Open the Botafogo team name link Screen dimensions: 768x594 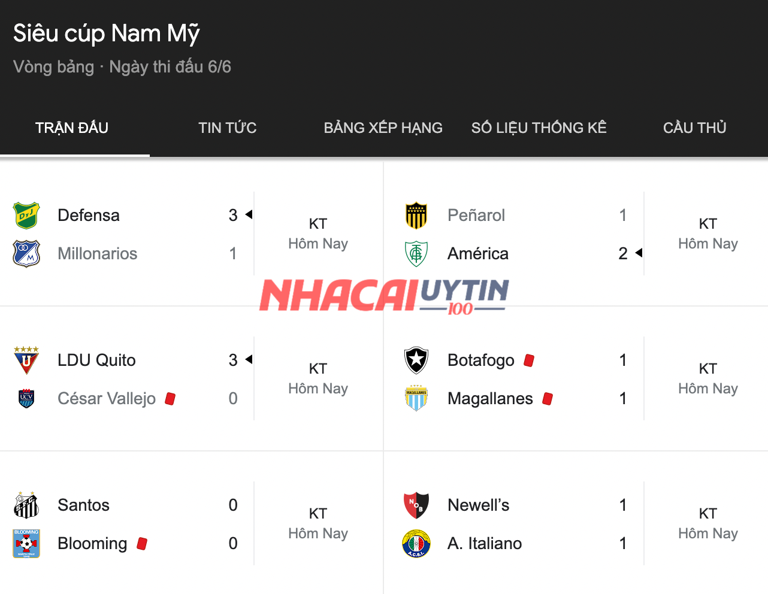(x=481, y=360)
